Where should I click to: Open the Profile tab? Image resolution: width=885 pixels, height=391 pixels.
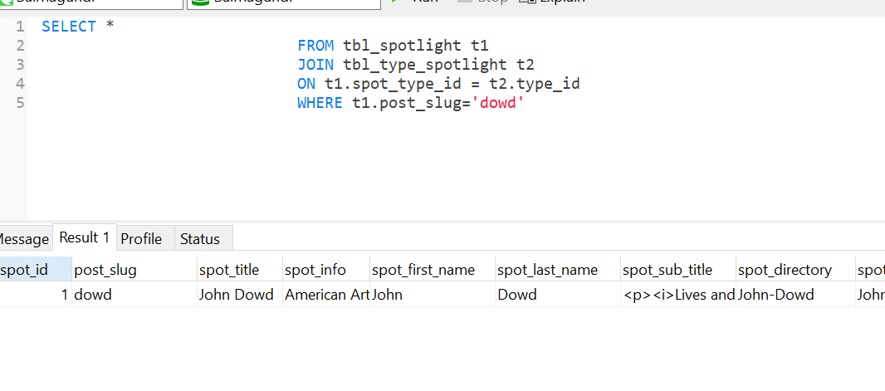pyautogui.click(x=141, y=239)
